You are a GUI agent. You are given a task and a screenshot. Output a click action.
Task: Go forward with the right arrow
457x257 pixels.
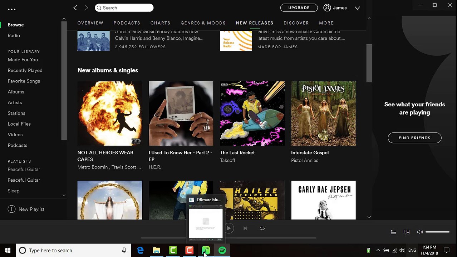click(x=86, y=7)
